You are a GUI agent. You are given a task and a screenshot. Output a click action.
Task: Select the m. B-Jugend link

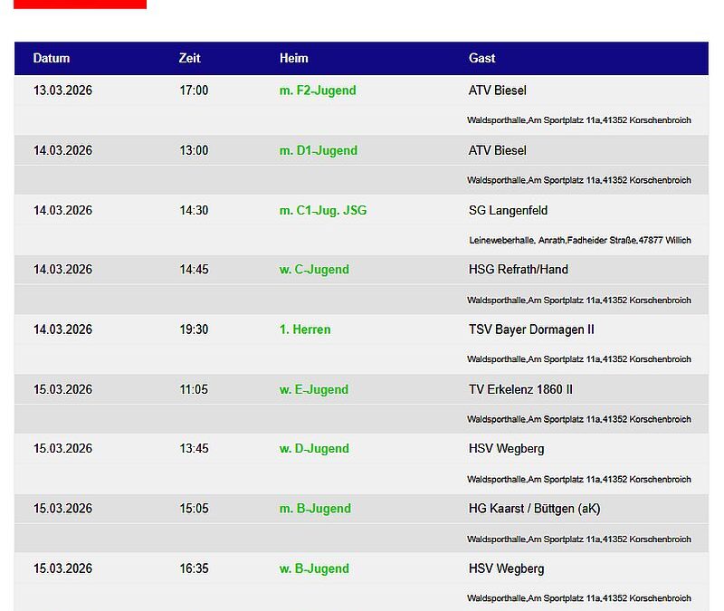tap(314, 509)
